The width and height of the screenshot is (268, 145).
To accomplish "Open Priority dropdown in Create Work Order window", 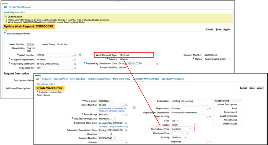I will [179, 137].
